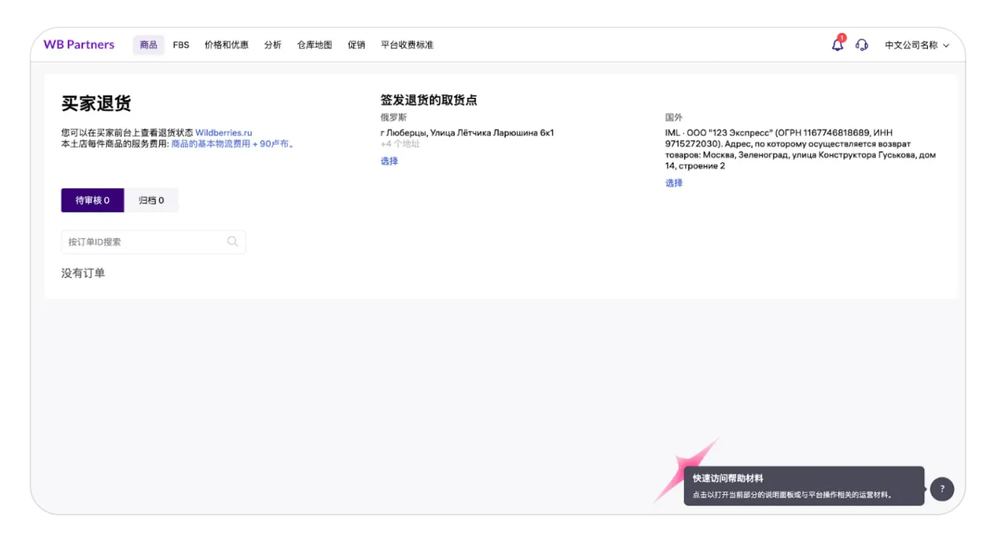Focus the 按订单ID搜索 search field
Image resolution: width=996 pixels, height=542 pixels.
pyautogui.click(x=153, y=241)
